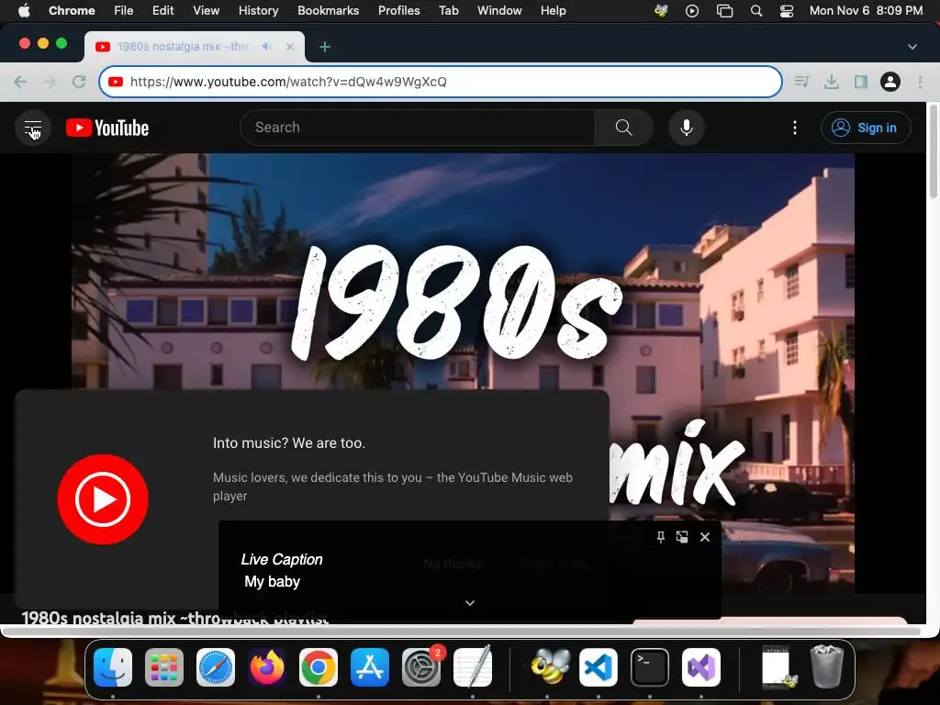This screenshot has height=705, width=940.
Task: Click the screen mirroring menu bar icon
Action: click(724, 11)
